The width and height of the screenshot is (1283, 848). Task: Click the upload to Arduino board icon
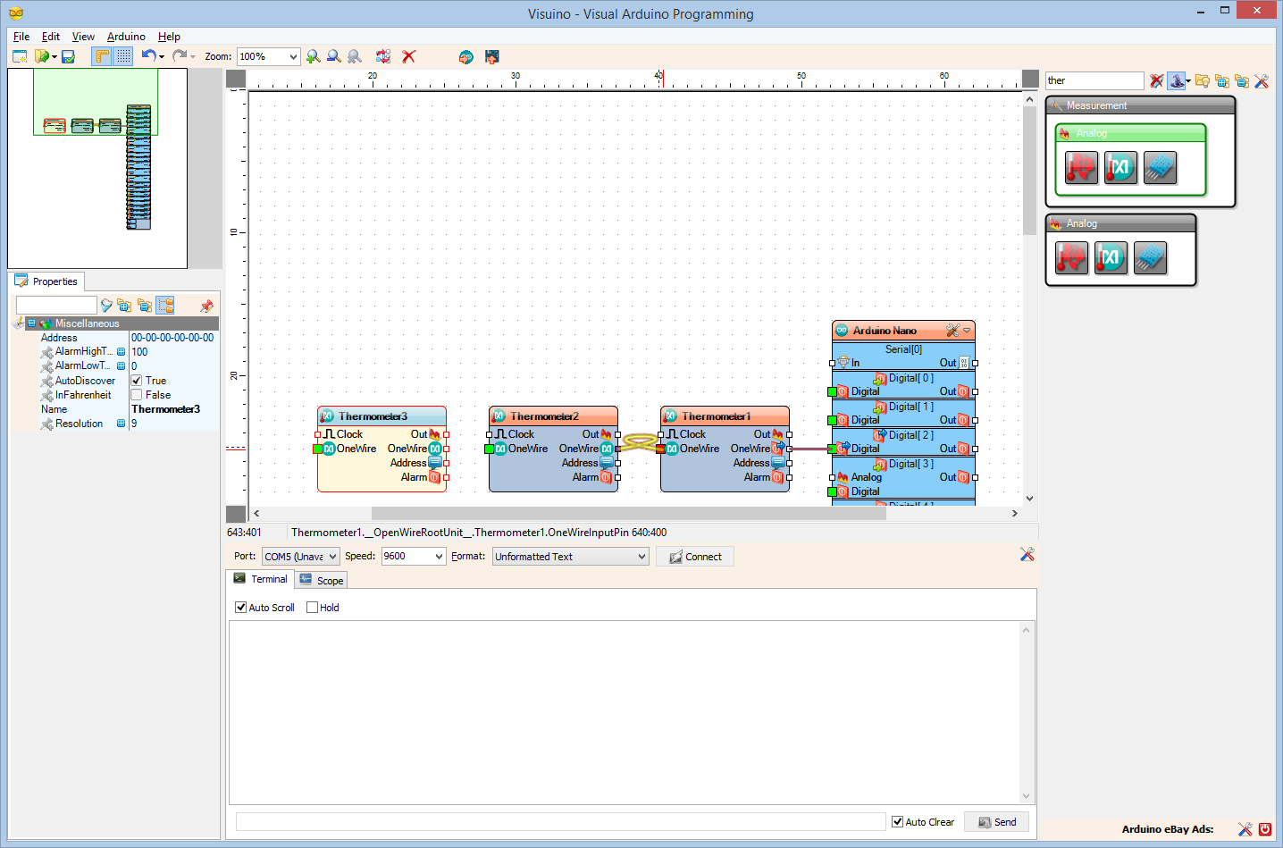[x=491, y=56]
